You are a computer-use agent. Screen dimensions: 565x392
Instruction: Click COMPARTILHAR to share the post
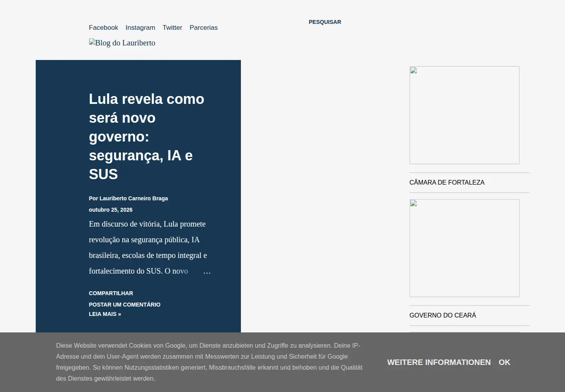(111, 293)
